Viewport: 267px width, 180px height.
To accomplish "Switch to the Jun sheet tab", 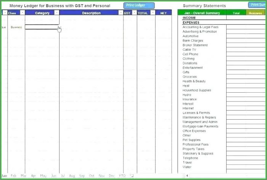I will pyautogui.click(x=54, y=176).
